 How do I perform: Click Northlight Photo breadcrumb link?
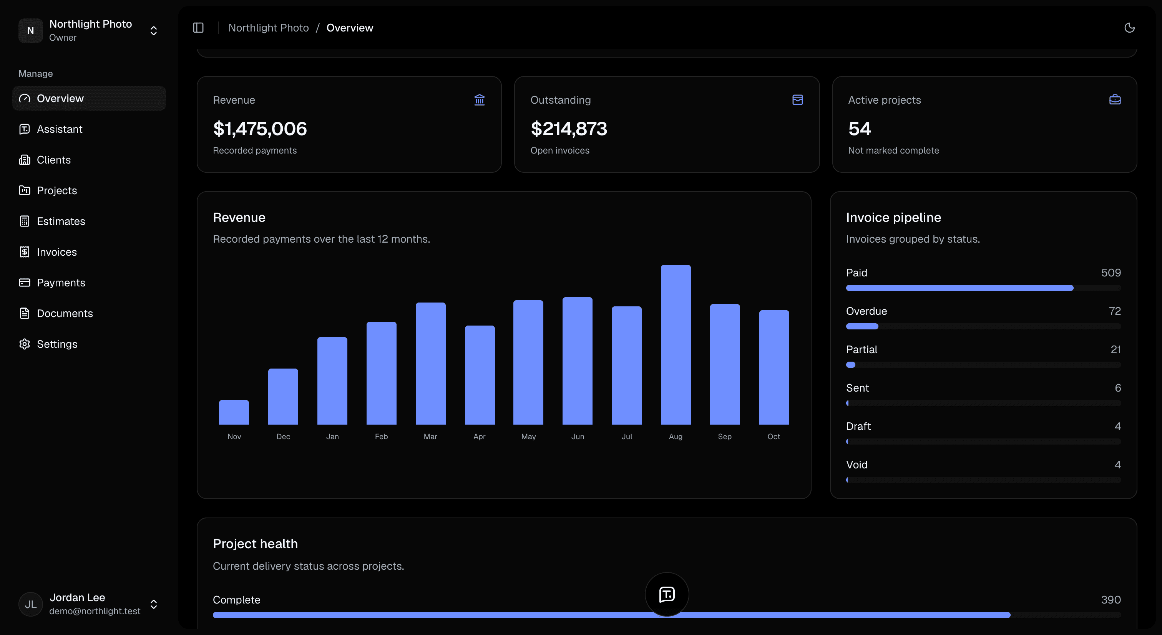(x=268, y=28)
